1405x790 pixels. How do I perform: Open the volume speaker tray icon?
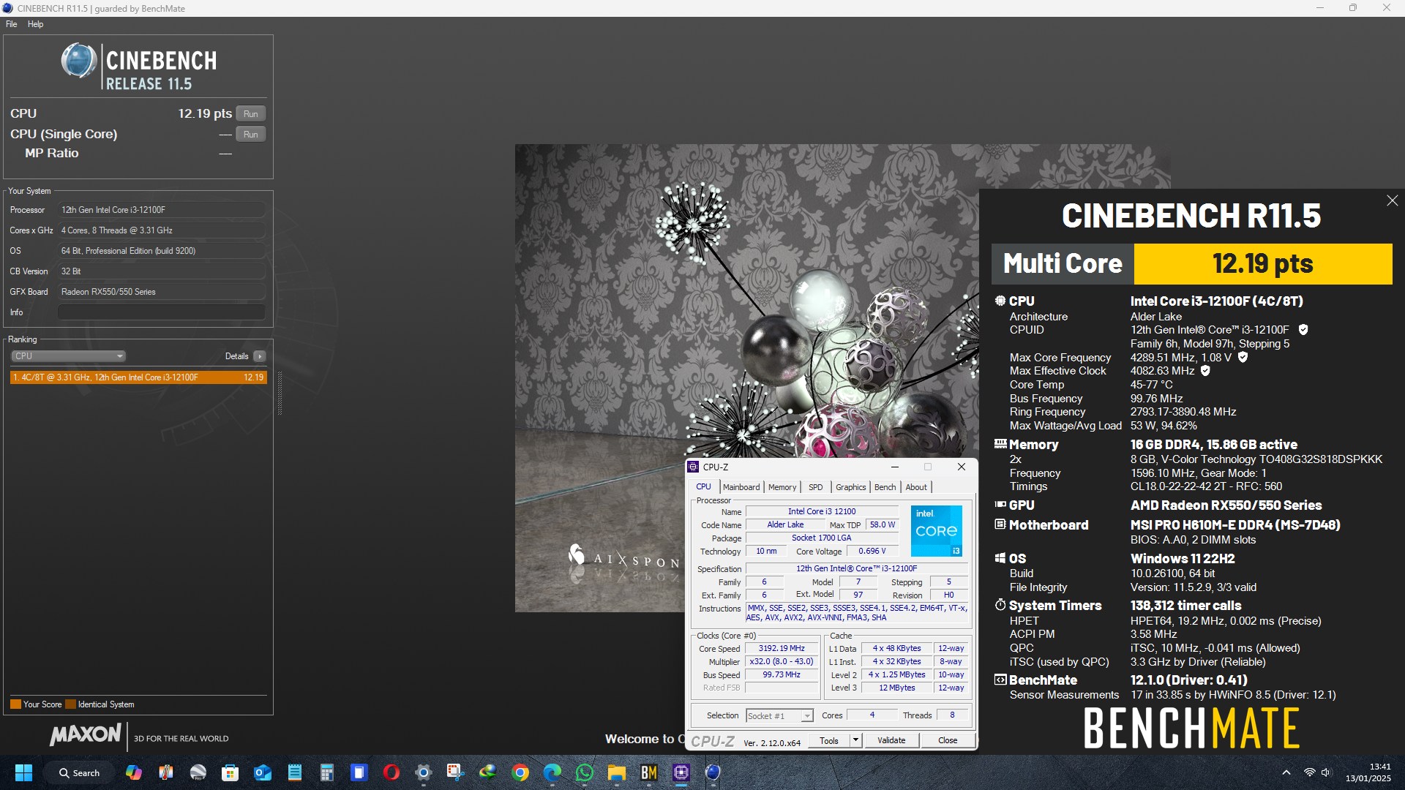coord(1326,772)
